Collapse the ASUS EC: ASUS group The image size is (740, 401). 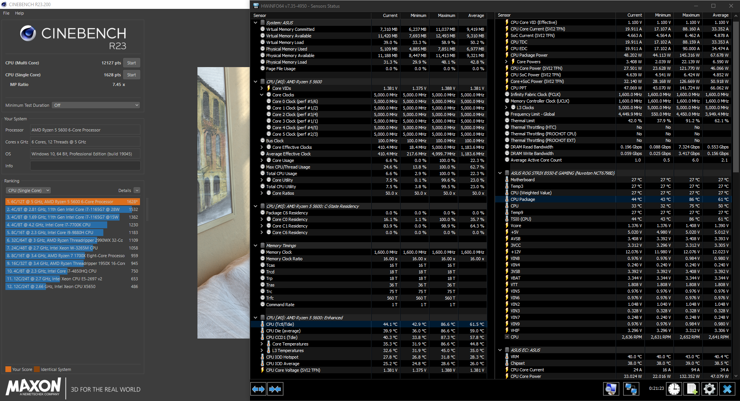tap(500, 350)
